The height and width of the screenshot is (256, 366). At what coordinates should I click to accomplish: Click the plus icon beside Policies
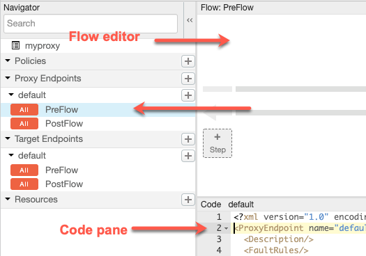(188, 61)
